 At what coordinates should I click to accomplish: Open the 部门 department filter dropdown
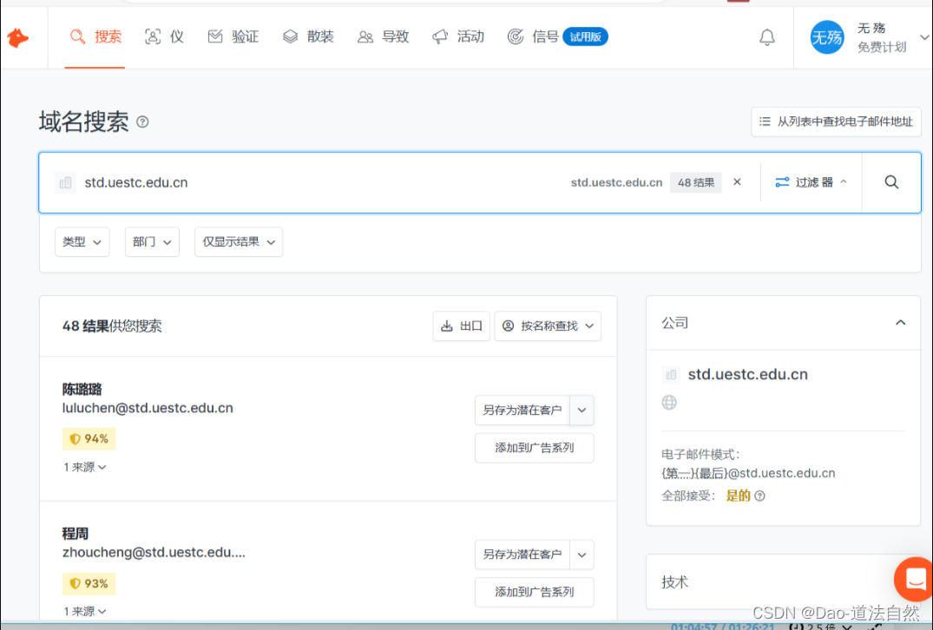pos(152,242)
